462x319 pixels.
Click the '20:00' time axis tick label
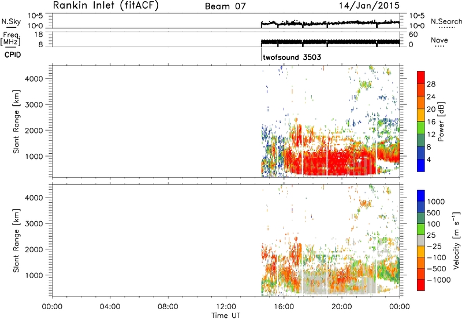342,307
